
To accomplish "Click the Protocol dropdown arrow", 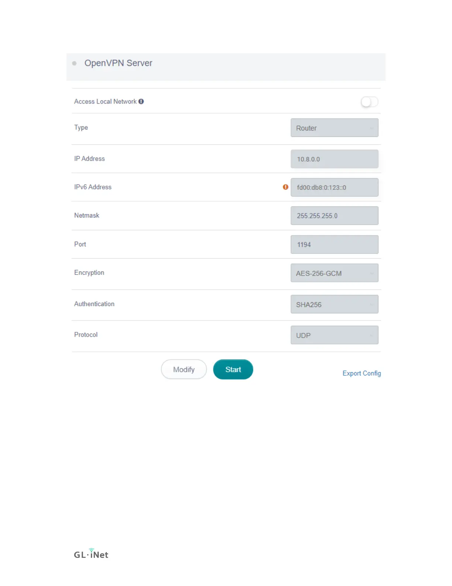I will click(x=372, y=336).
